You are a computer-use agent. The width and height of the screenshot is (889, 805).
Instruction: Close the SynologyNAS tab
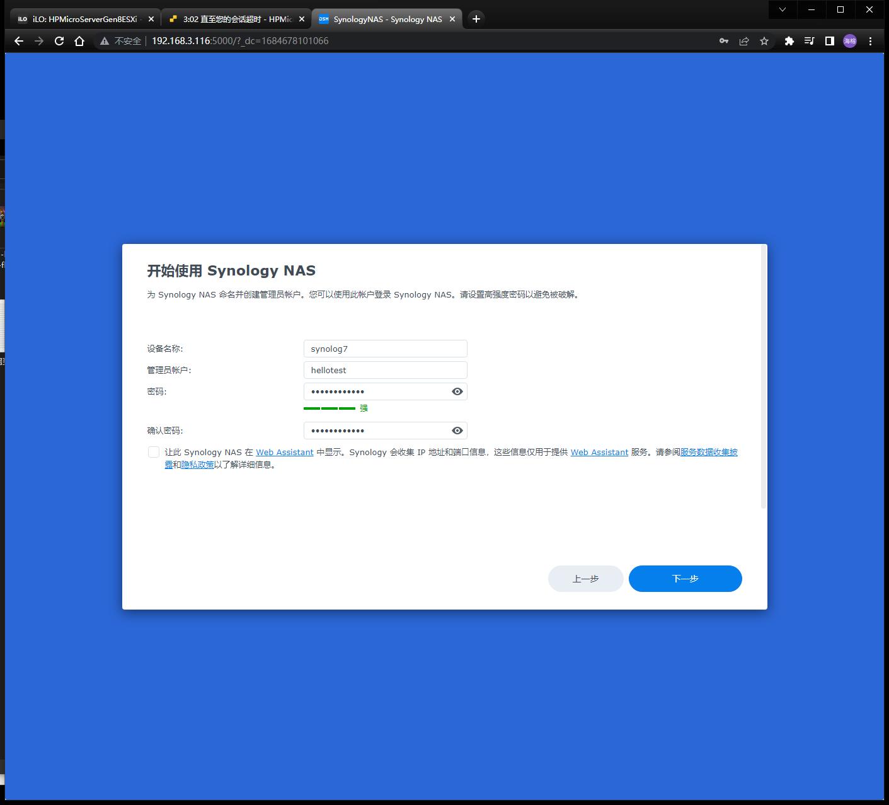pos(452,19)
